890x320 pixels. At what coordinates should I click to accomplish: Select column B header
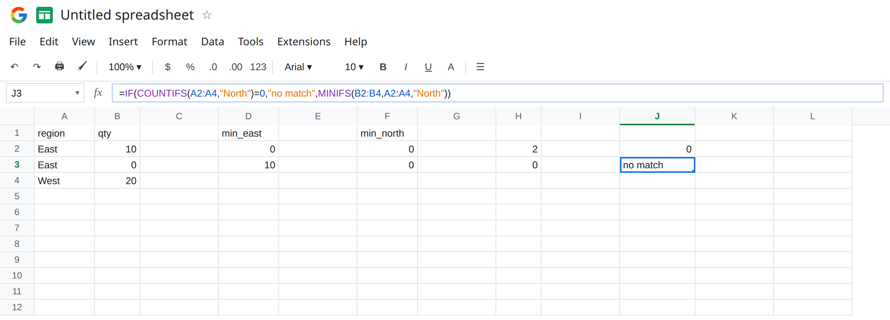117,116
